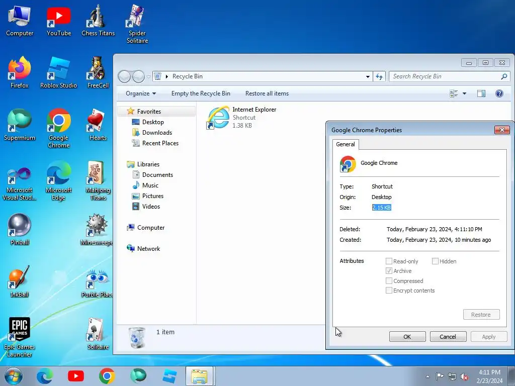Open Explorer help with the question mark icon
The height and width of the screenshot is (386, 515).
tap(499, 93)
